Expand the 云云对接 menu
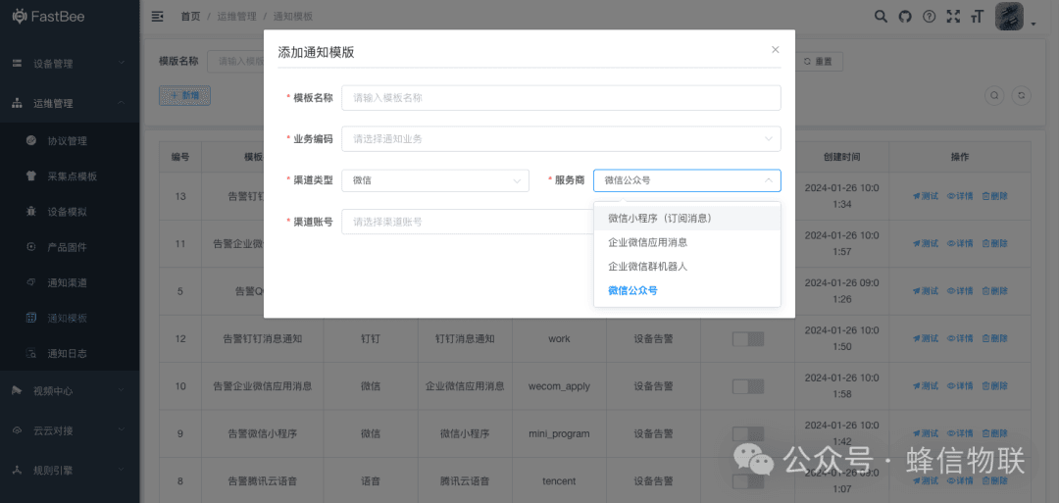Viewport: 1059px width, 503px height. pyautogui.click(x=70, y=430)
